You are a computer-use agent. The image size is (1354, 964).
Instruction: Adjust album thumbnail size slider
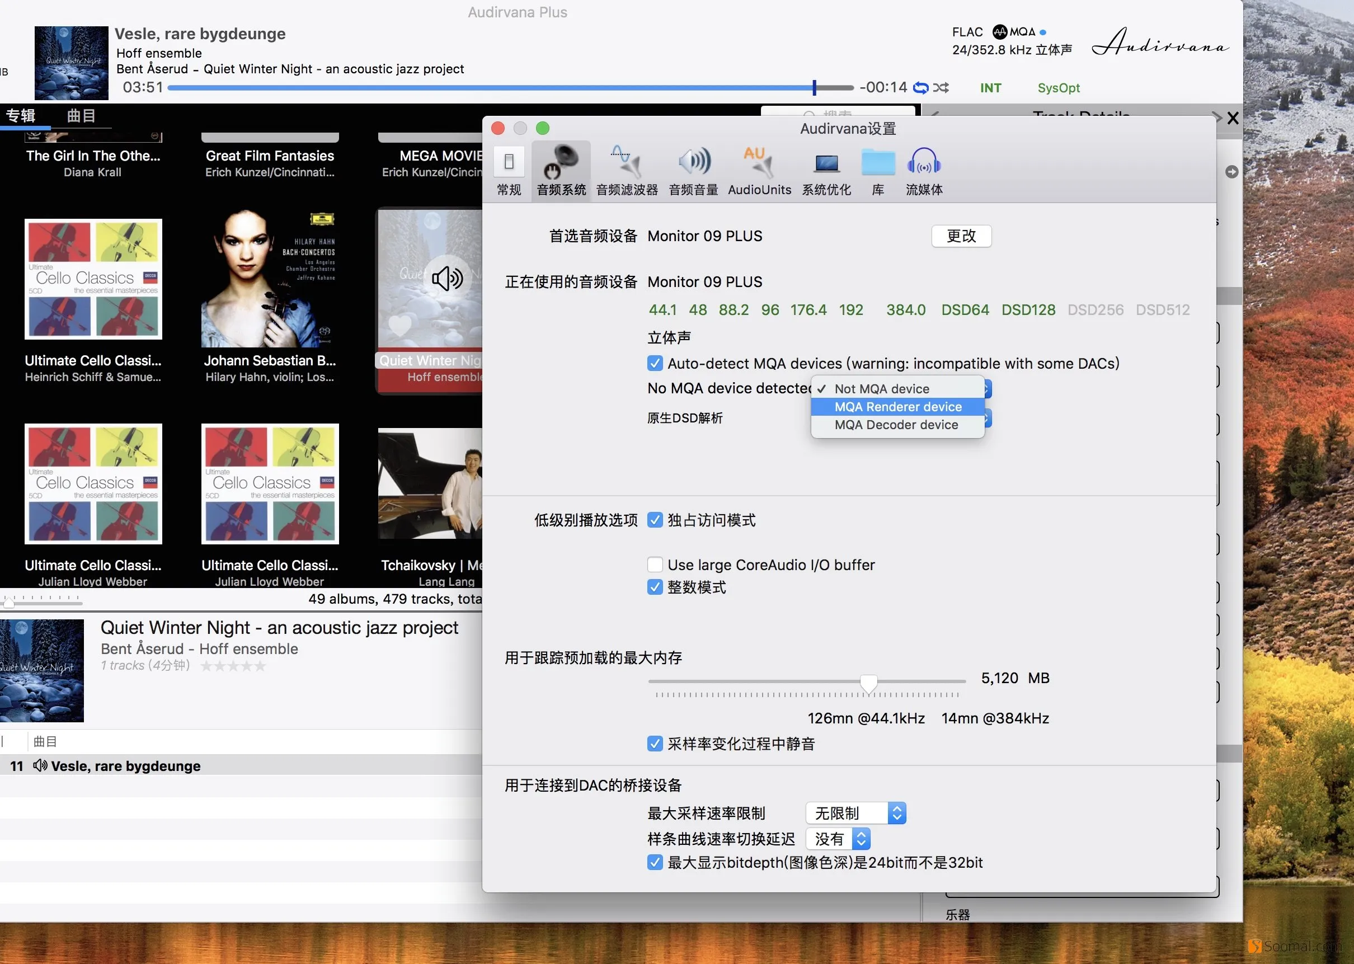coord(9,603)
